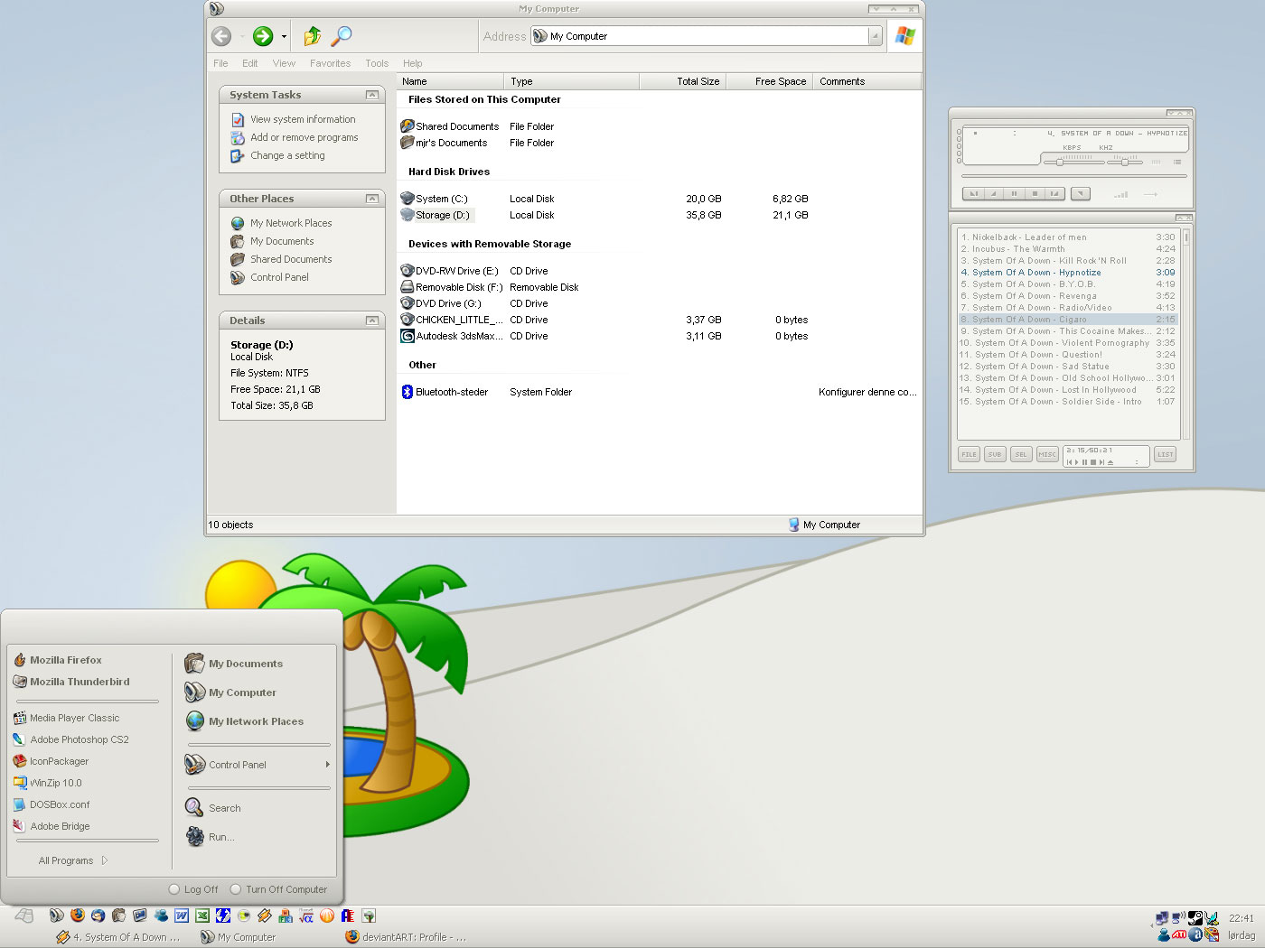1265x948 pixels.
Task: Open WinZip 10.0 from Start menu
Action: [x=48, y=783]
